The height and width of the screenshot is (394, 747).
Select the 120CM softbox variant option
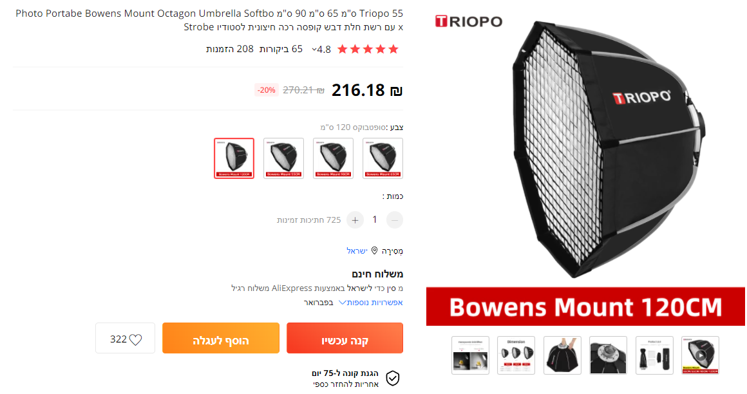[x=234, y=158]
